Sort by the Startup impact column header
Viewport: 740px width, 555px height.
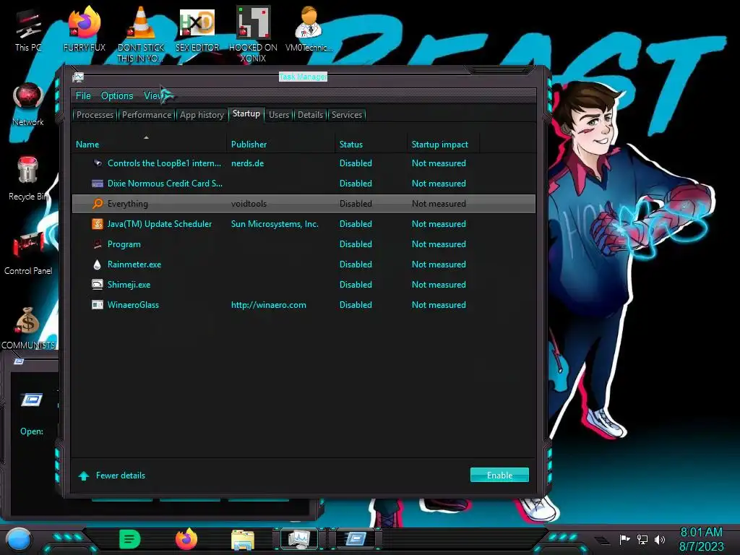(443, 144)
